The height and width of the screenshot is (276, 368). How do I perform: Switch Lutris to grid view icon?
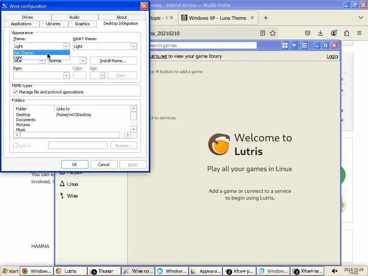285,45
